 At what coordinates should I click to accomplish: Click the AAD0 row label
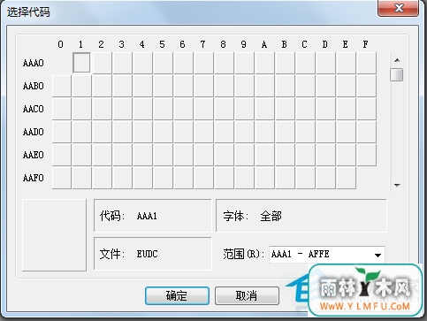coord(34,132)
